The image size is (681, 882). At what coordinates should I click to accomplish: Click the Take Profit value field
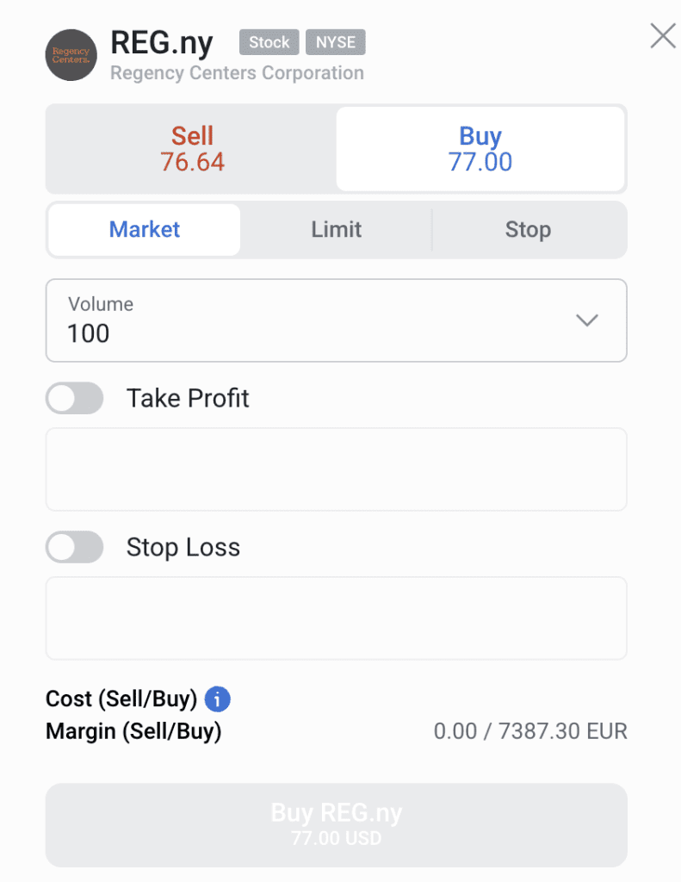pos(337,469)
